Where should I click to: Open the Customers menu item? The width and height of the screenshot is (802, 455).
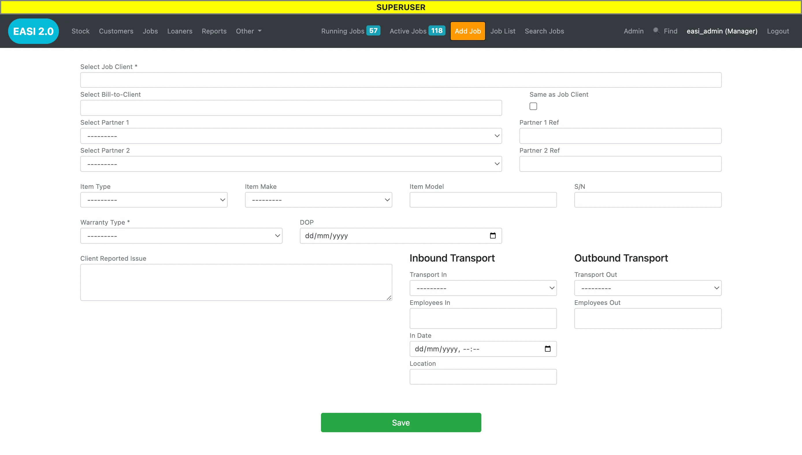[x=116, y=31]
